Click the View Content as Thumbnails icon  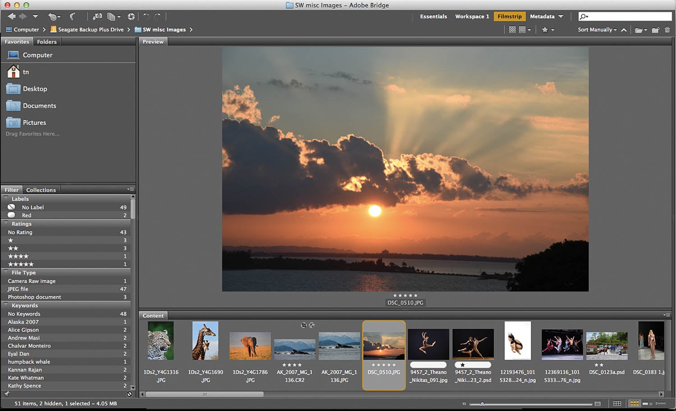[635, 403]
